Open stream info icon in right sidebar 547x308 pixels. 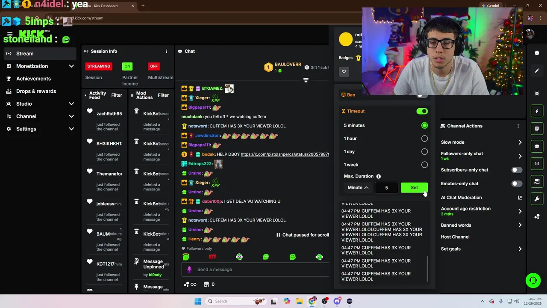[x=537, y=53]
